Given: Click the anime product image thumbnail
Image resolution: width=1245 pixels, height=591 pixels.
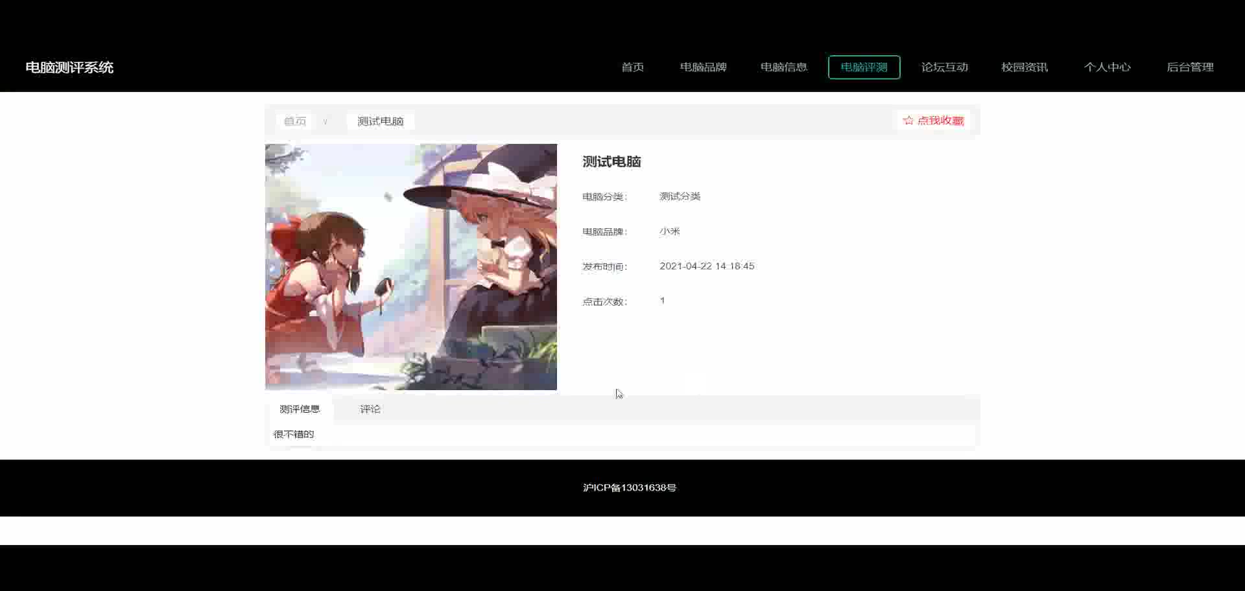Looking at the screenshot, I should click(411, 267).
